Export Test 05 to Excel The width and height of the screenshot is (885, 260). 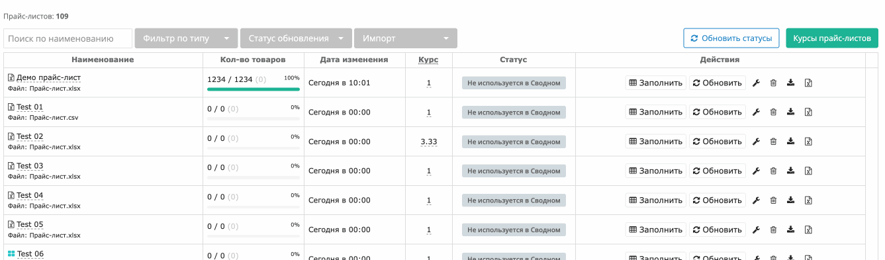pos(808,230)
